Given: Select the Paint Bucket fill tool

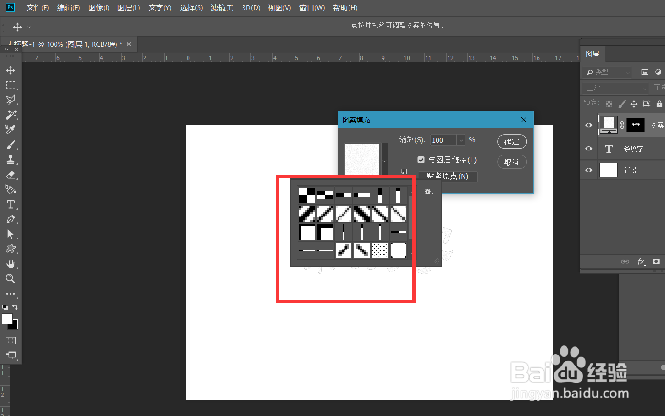Looking at the screenshot, I should (11, 189).
